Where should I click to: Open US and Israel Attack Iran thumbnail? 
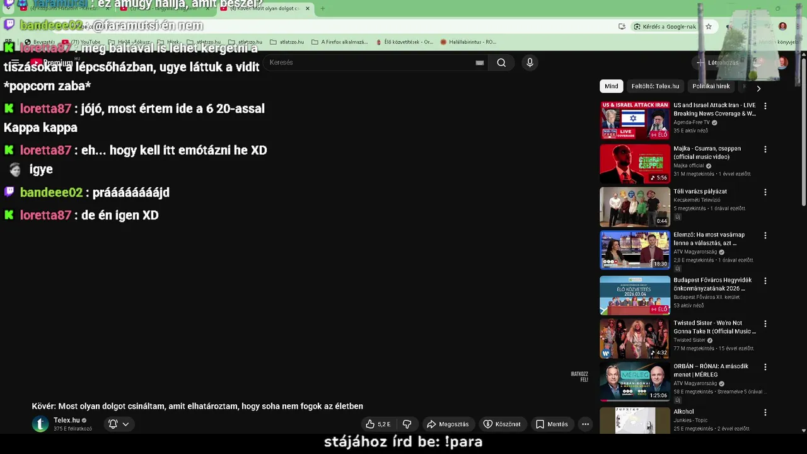(635, 120)
